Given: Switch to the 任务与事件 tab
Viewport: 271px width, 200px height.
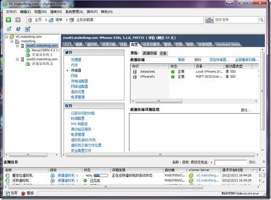Looking at the screenshot, I should [x=151, y=44].
